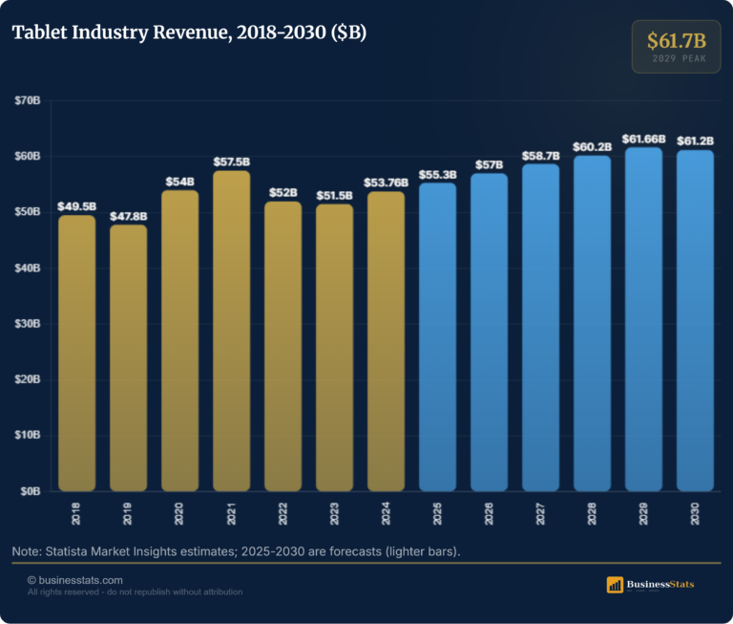Viewport: 733px width, 624px height.
Task: Click the $47.8B value label
Action: [129, 216]
